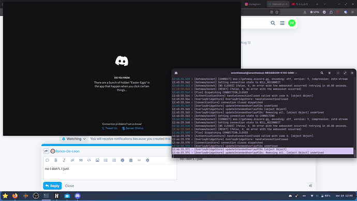Open the browser downloads panel
The image size is (357, 201).
(305, 12)
